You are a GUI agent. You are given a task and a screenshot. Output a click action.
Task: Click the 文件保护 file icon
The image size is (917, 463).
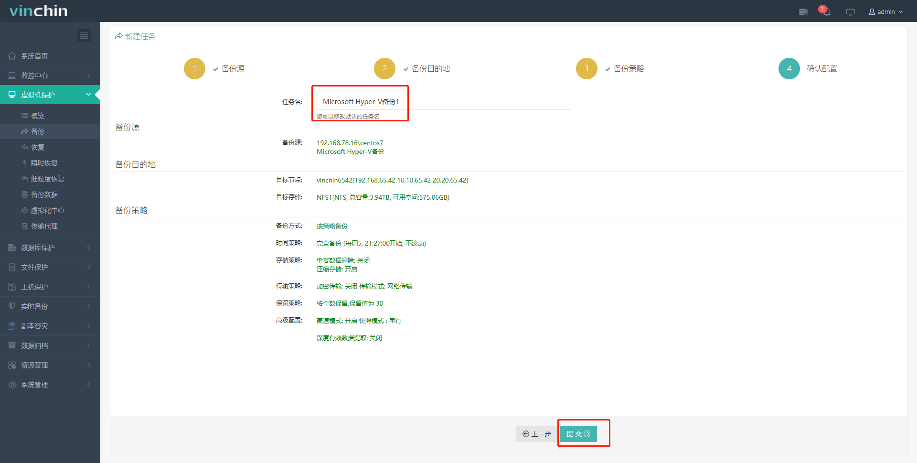pyautogui.click(x=12, y=267)
